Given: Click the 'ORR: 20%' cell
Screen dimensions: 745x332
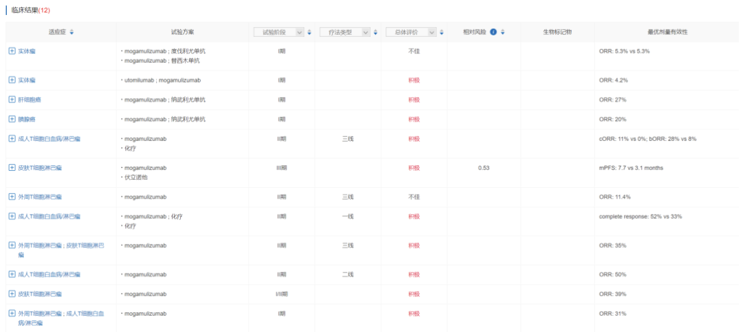Looking at the screenshot, I should tap(612, 119).
